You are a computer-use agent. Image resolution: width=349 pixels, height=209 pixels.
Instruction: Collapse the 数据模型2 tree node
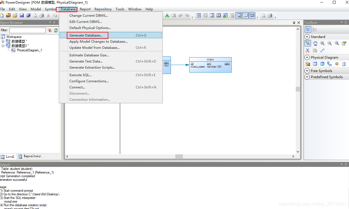click(x=3, y=46)
